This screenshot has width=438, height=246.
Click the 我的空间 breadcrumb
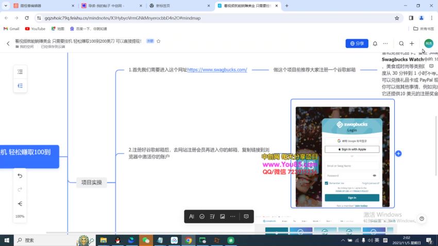tap(25, 47)
